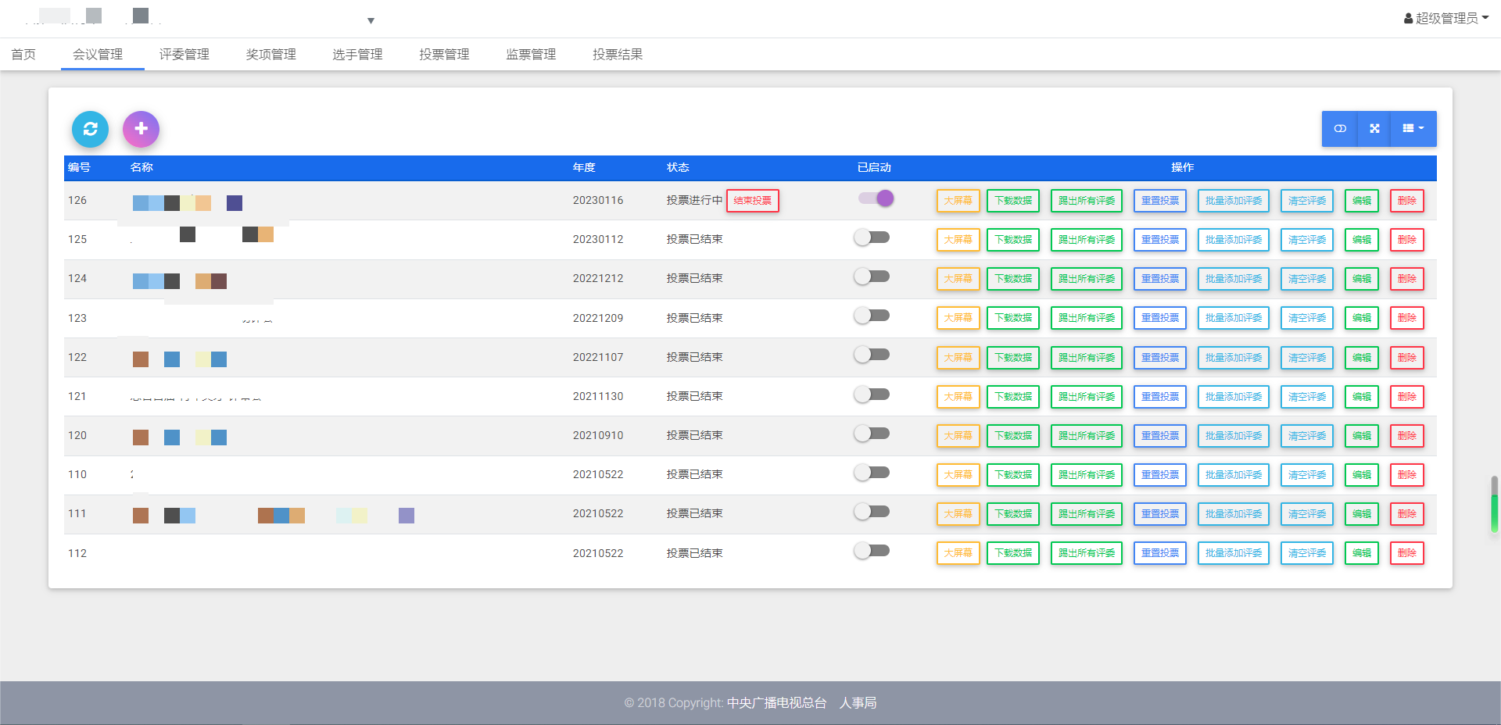Enable the 已启动 switch for row 123
This screenshot has height=725, width=1501.
872,316
